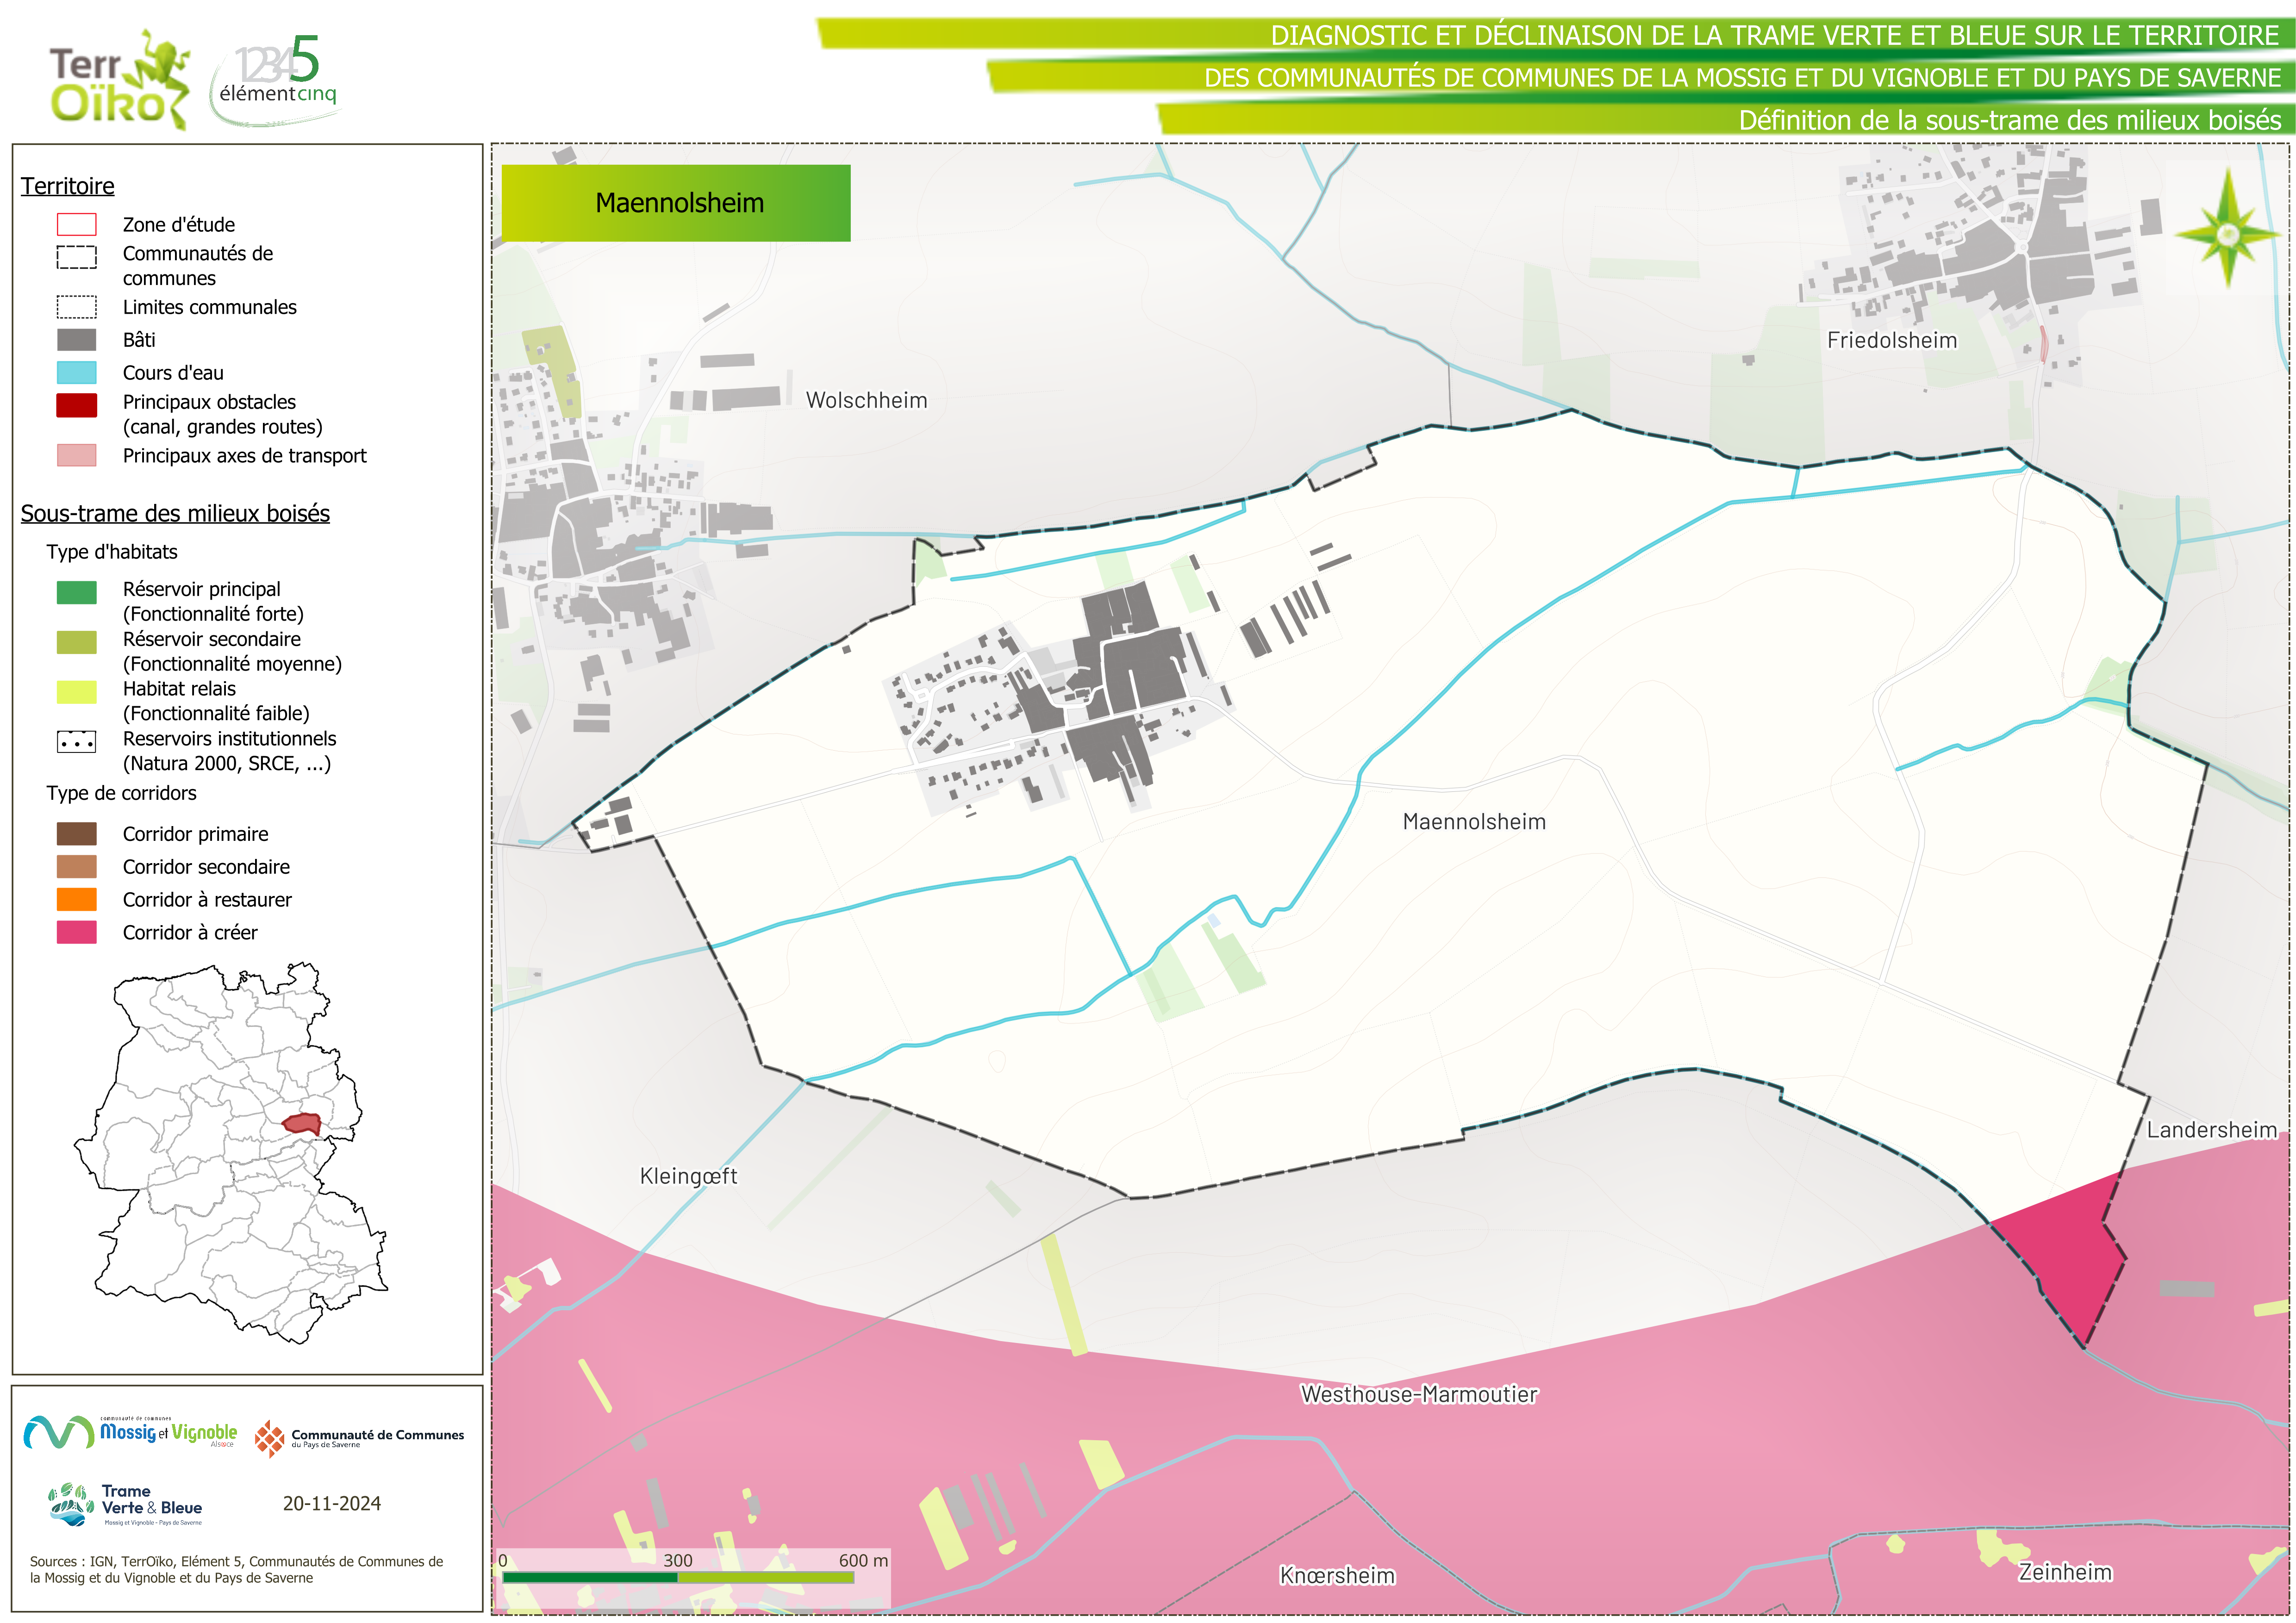Click the Corridor à restaurer orange swatch
This screenshot has width=2296, height=1623.
point(77,899)
